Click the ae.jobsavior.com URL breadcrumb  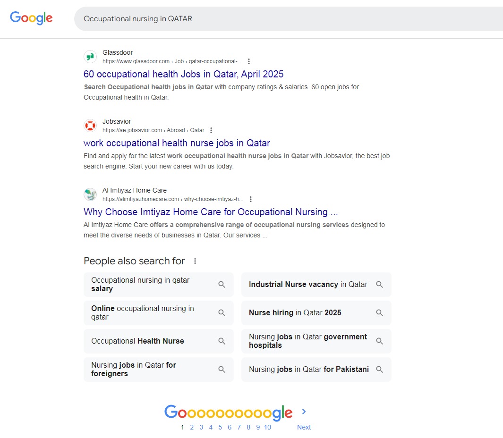153,130
